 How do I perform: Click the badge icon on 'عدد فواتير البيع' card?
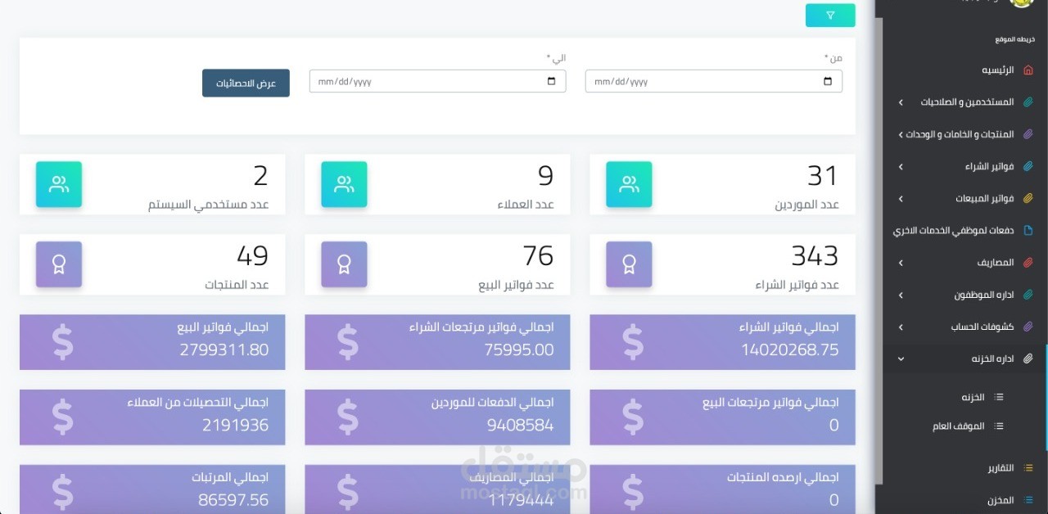pos(344,264)
